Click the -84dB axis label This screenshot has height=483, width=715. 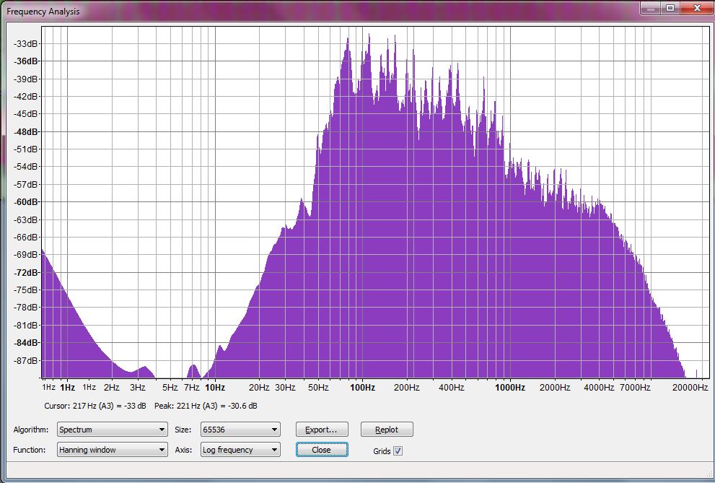click(26, 342)
